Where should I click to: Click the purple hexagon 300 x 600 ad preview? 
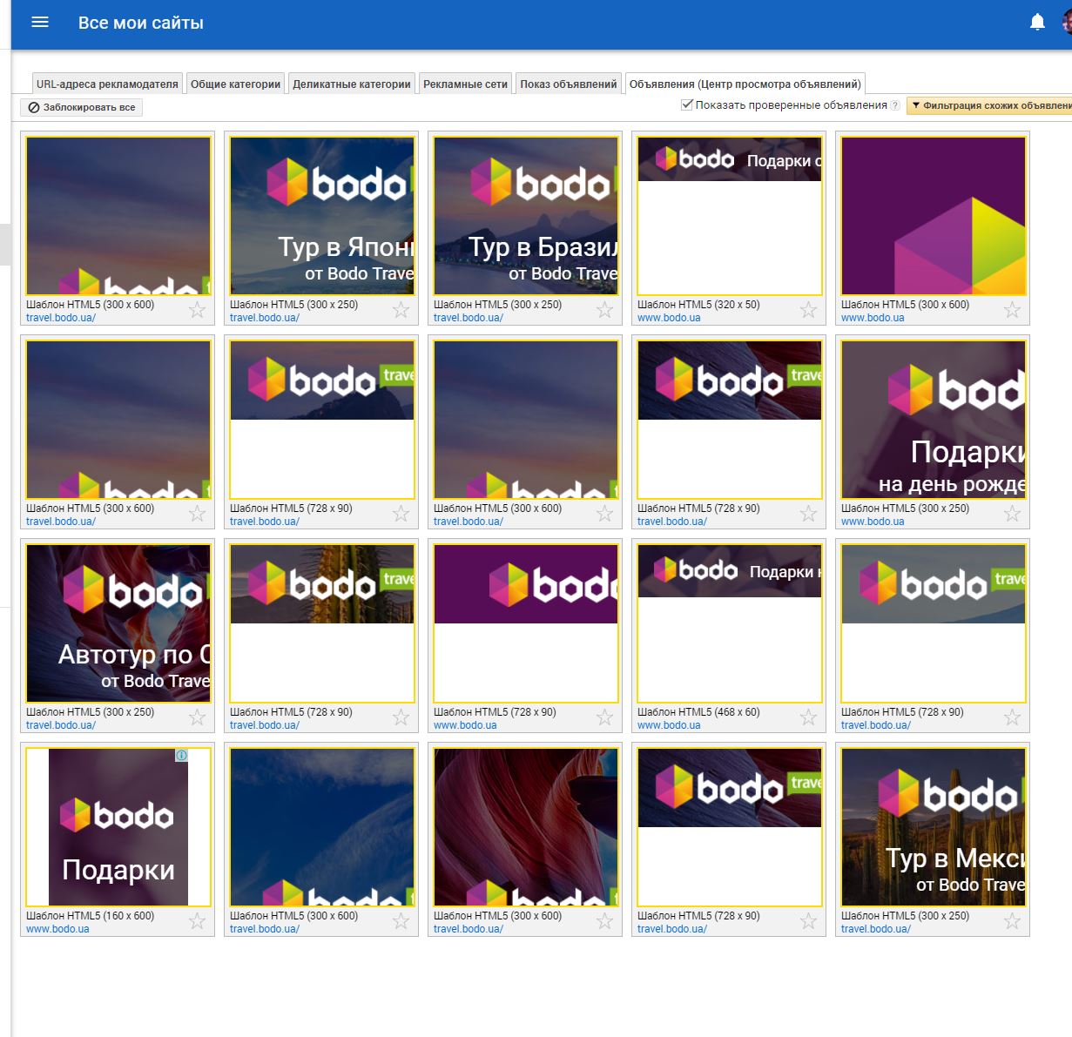tap(934, 216)
